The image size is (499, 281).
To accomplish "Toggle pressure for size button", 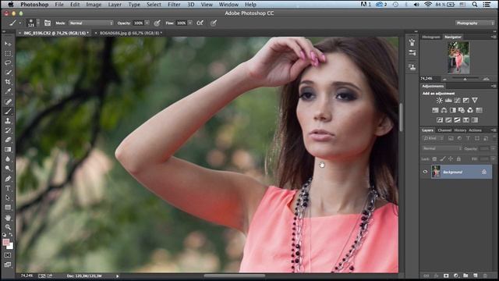I will 213,23.
